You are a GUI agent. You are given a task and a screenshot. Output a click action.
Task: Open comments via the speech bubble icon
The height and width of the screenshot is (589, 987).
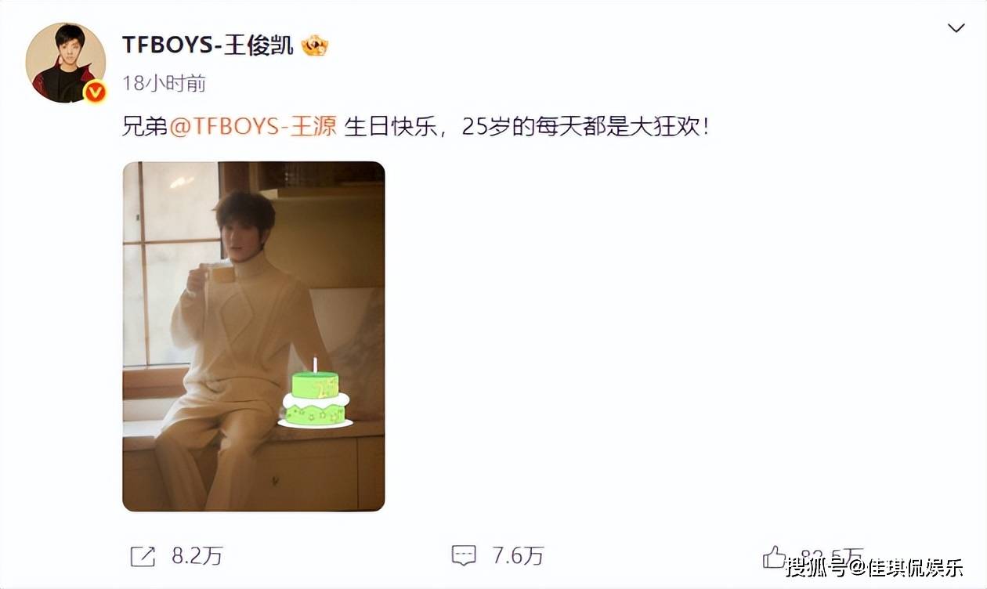[x=464, y=556]
